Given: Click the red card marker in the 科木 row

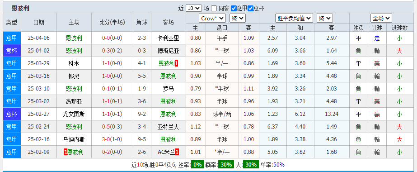Looking at the screenshot, I should (x=176, y=63).
